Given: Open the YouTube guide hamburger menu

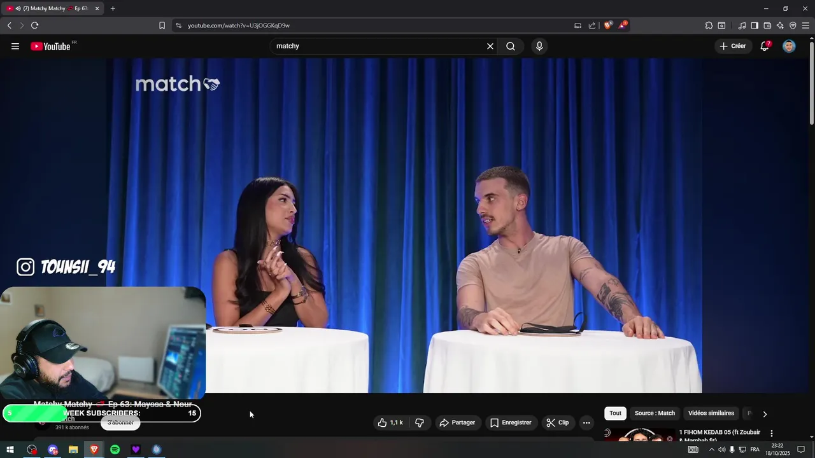Looking at the screenshot, I should [15, 46].
